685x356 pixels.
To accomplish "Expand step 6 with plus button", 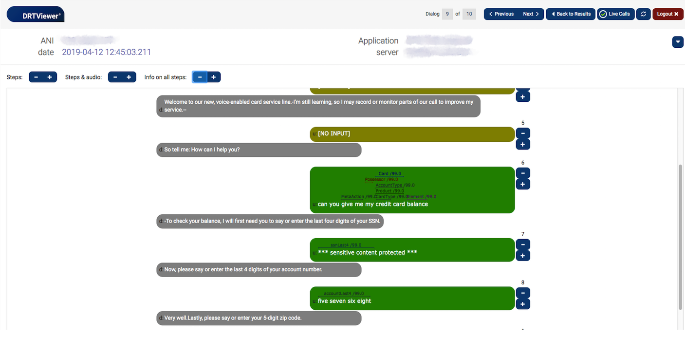I will coord(523,185).
